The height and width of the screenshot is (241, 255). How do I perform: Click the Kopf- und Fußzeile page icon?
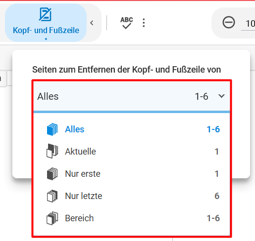tap(46, 14)
